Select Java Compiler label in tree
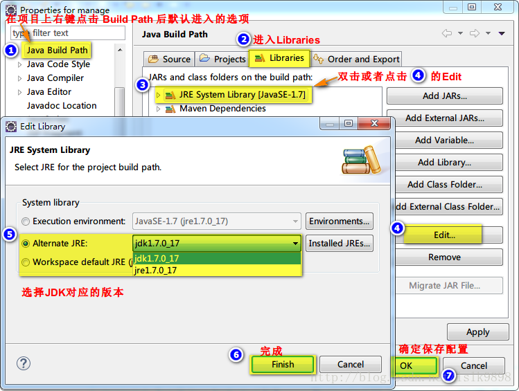 pos(55,78)
